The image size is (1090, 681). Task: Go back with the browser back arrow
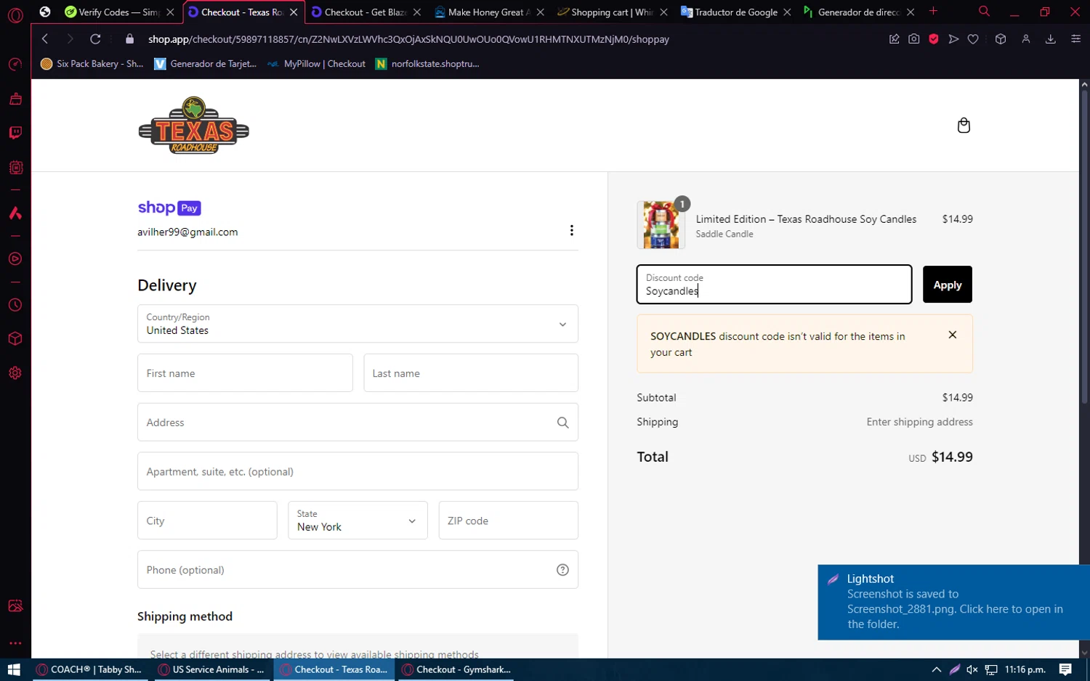point(45,39)
